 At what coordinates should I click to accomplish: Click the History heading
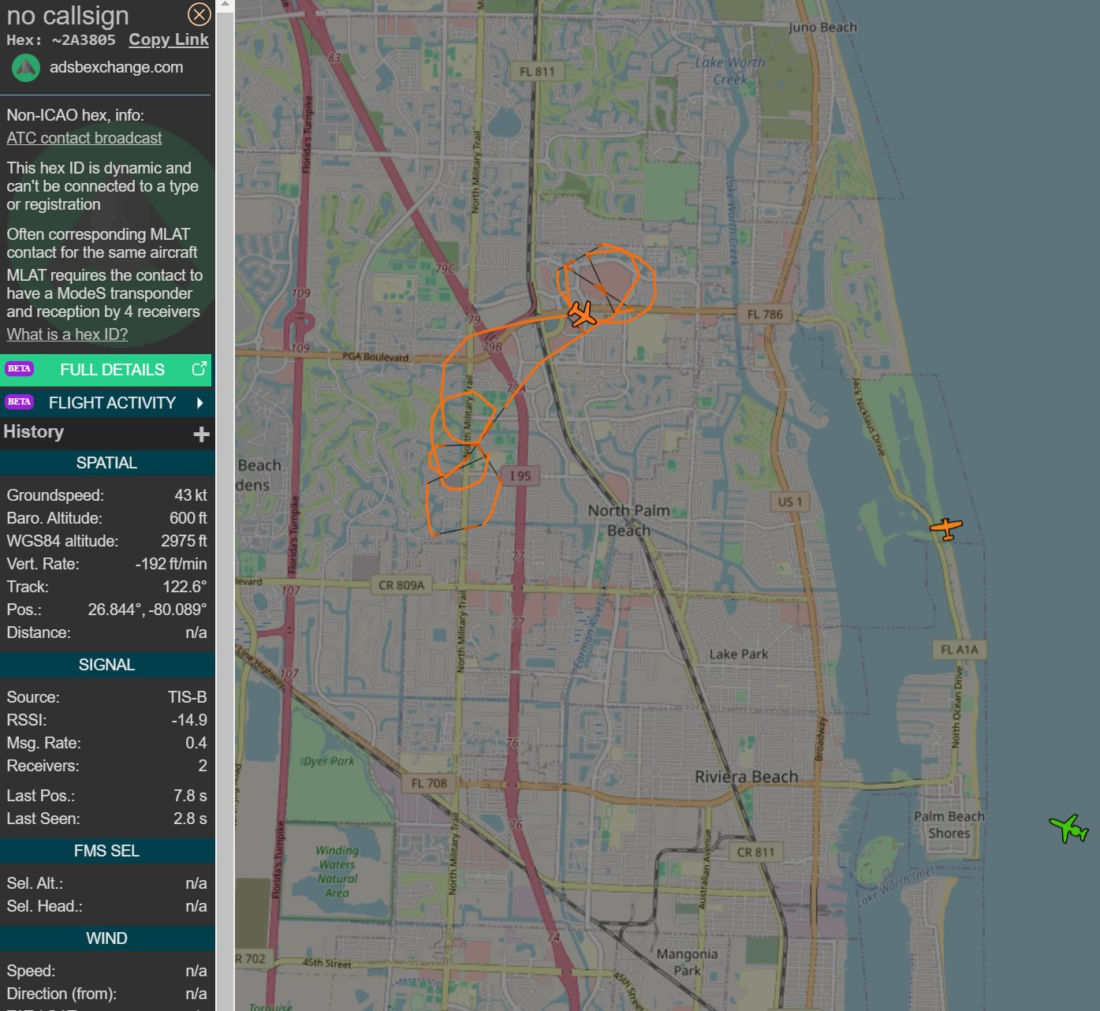(x=34, y=432)
